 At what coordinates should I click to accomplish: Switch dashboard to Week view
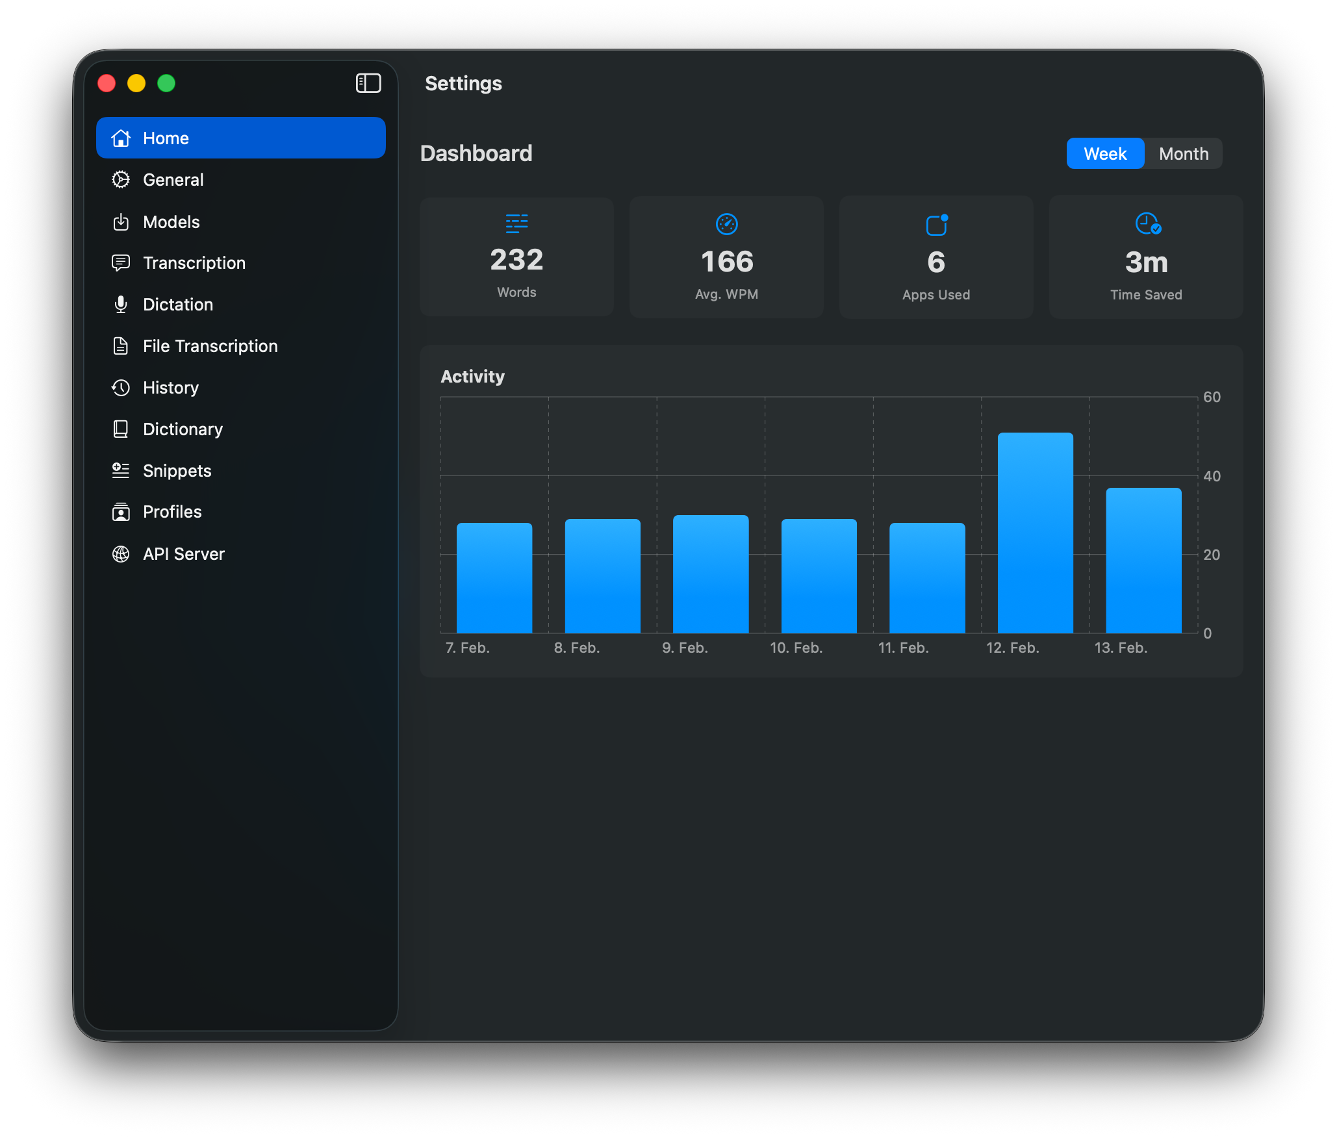pyautogui.click(x=1105, y=154)
